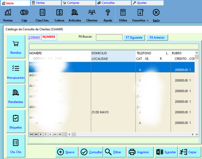
Task: Select the CODIGO sort tab
Action: 35,37
